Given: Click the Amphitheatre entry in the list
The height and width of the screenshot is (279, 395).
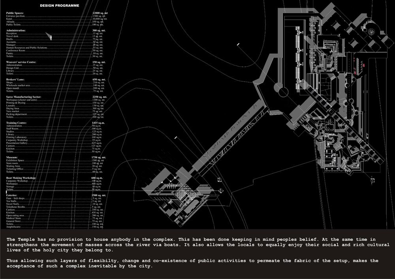Looking at the screenshot, I should [x=14, y=227].
